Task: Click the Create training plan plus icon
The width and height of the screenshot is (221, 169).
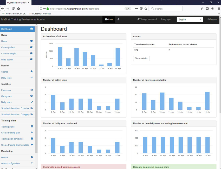Action: (32, 132)
